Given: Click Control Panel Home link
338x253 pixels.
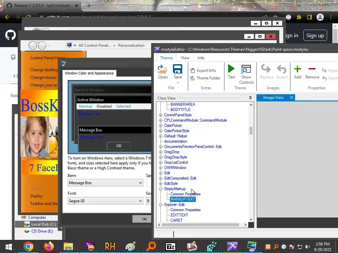Looking at the screenshot, I should pyautogui.click(x=48, y=58).
